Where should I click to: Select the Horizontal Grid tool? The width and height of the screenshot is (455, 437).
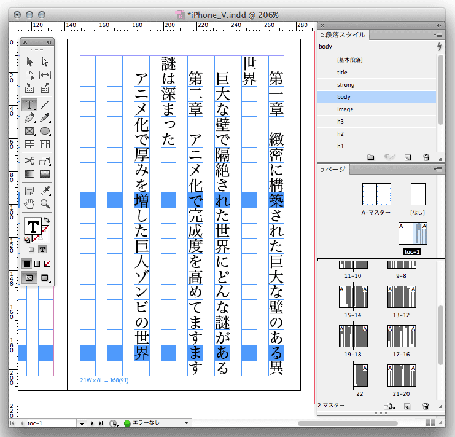click(x=29, y=144)
